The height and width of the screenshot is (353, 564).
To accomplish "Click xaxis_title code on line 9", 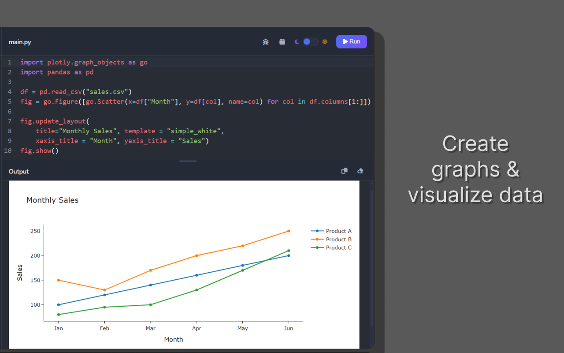I will point(122,141).
